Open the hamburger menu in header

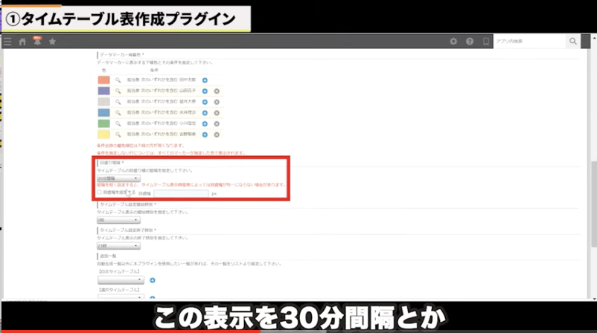coord(7,42)
